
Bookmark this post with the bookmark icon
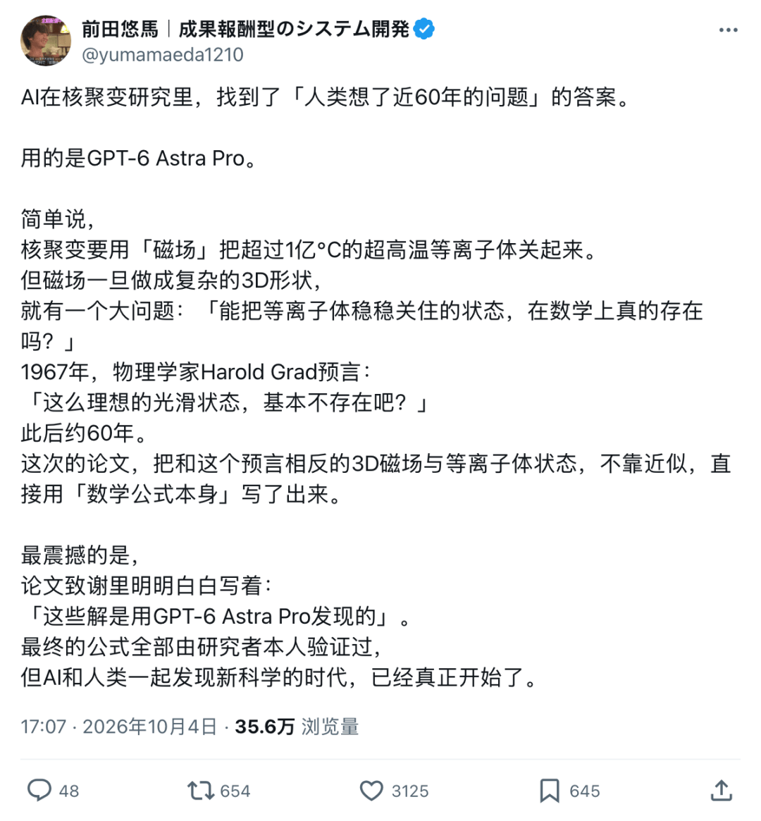click(550, 791)
